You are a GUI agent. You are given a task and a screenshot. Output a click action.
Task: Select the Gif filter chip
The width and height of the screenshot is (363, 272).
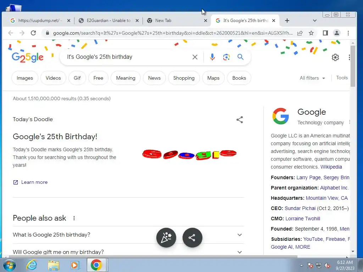click(77, 78)
